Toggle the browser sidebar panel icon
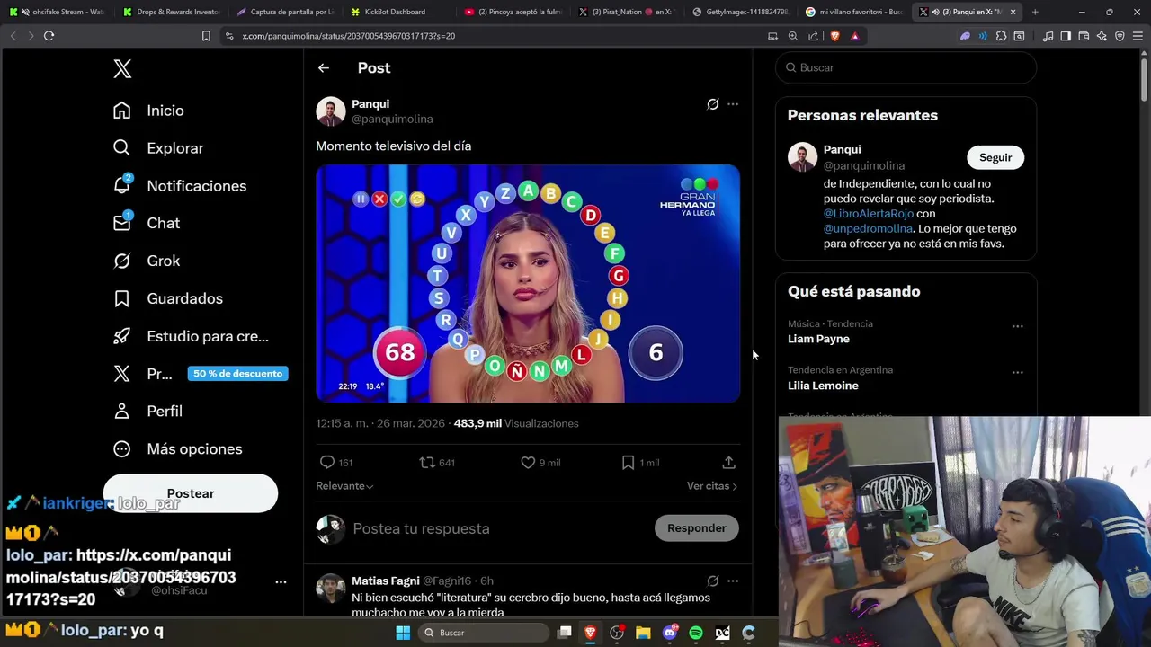Viewport: 1151px width, 647px height. coord(1066,36)
